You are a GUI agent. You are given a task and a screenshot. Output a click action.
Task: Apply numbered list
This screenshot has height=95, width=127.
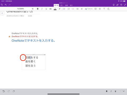point(69,9)
